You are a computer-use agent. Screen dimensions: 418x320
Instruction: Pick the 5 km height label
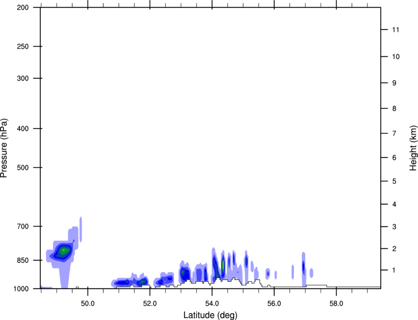click(x=394, y=182)
